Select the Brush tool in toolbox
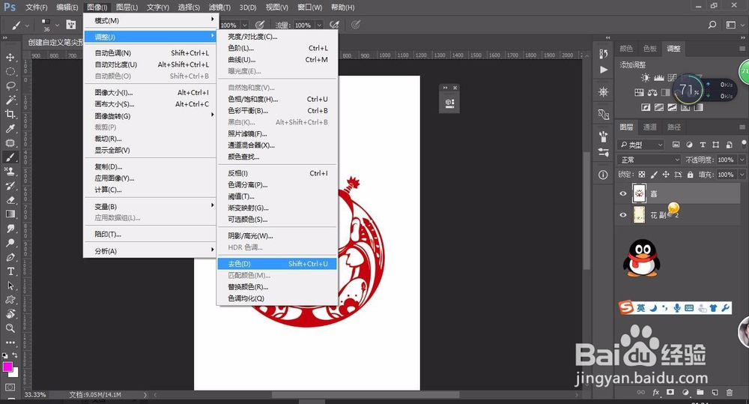Image resolution: width=749 pixels, height=404 pixels. pos(10,157)
